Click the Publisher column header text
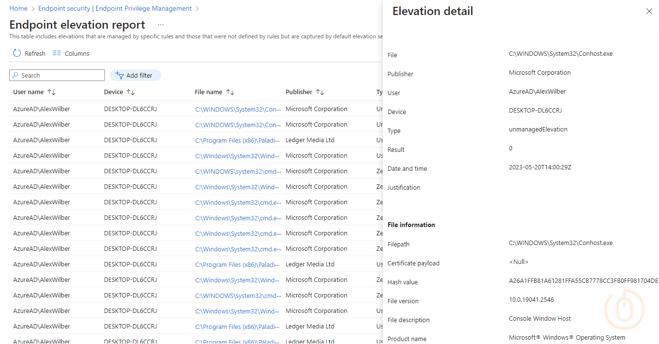The image size is (659, 344). tap(299, 92)
